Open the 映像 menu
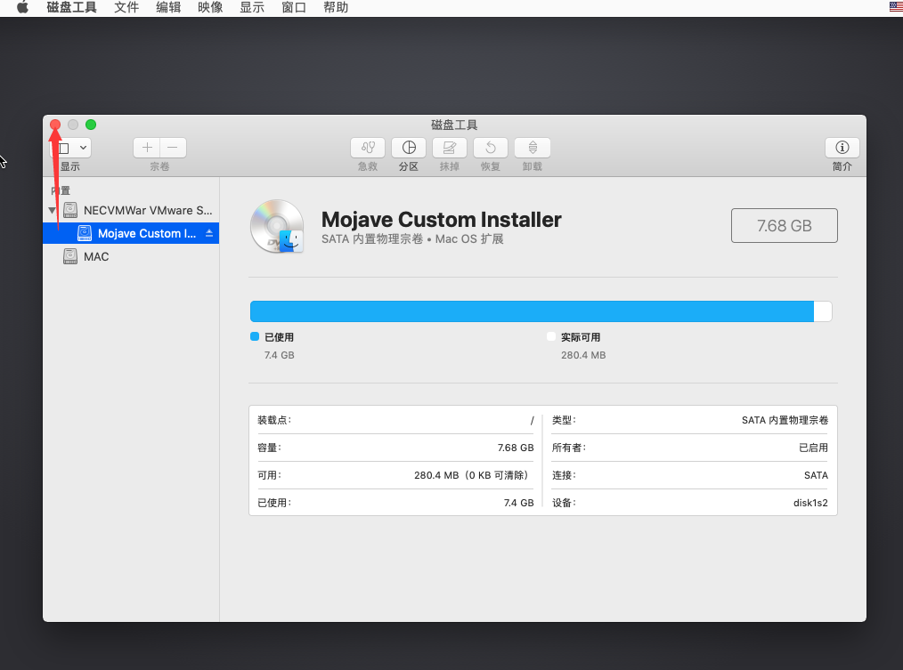Viewport: 903px width, 670px height. point(210,7)
